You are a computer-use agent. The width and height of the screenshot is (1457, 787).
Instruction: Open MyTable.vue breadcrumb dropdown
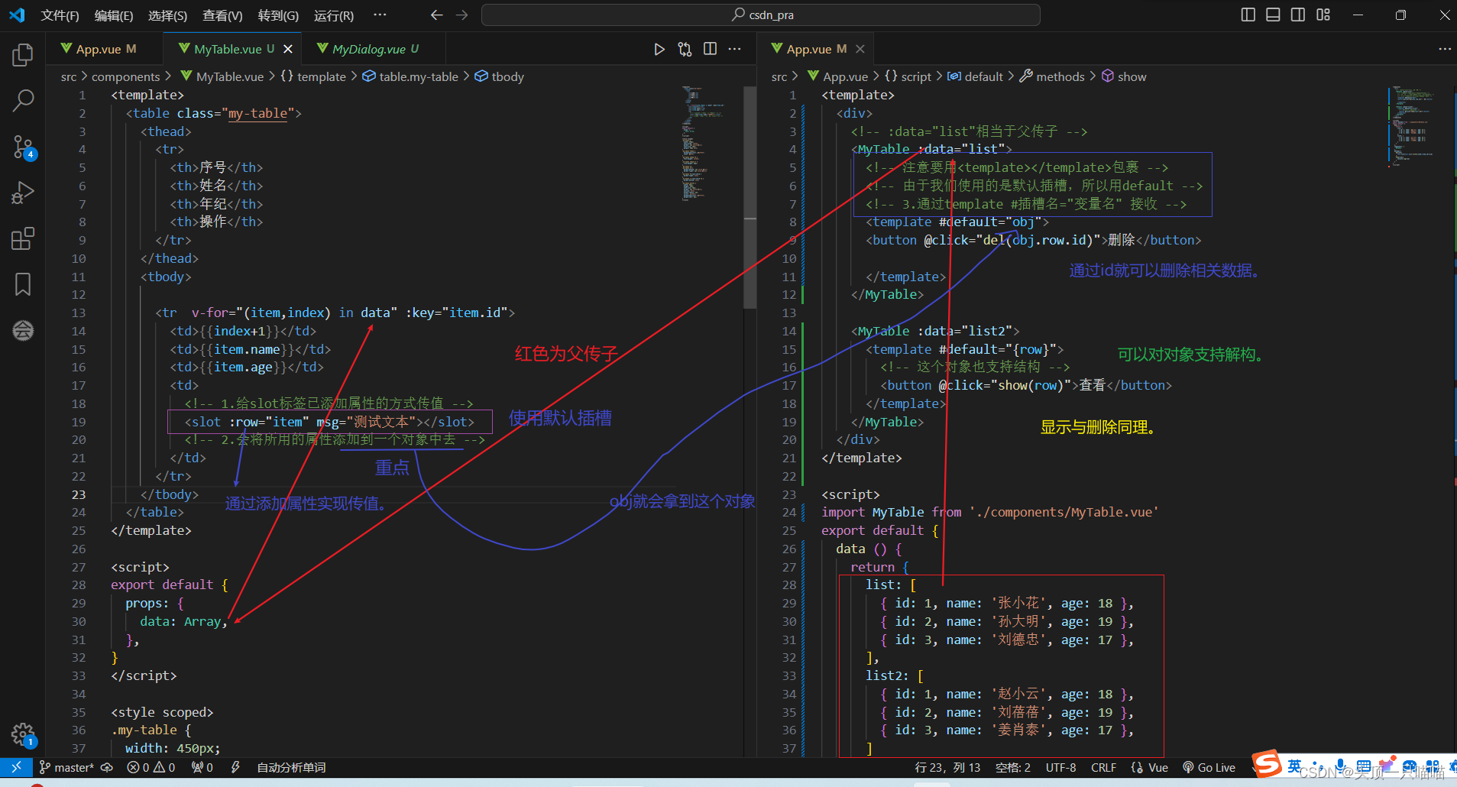(x=222, y=76)
